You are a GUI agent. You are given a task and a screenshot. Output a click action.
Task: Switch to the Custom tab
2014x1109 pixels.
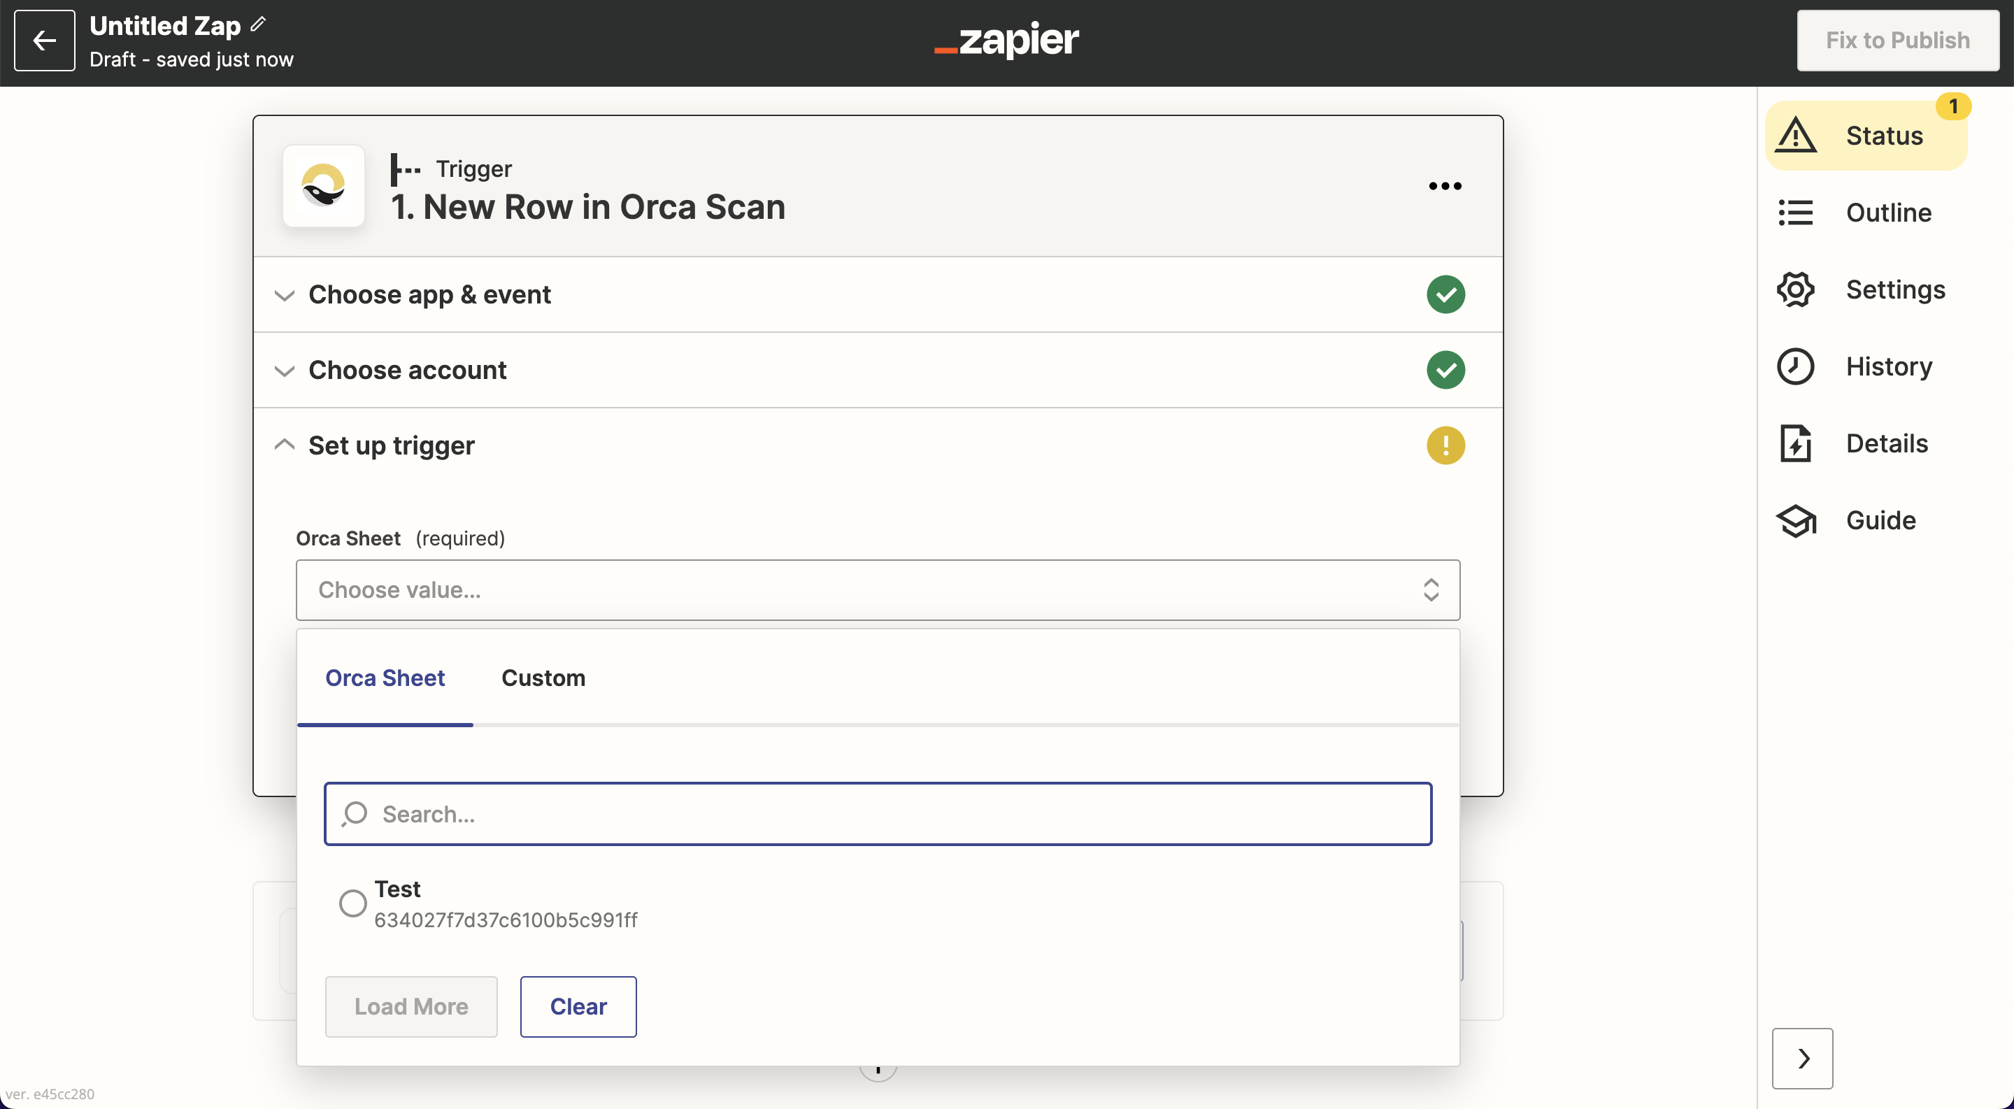click(x=542, y=678)
